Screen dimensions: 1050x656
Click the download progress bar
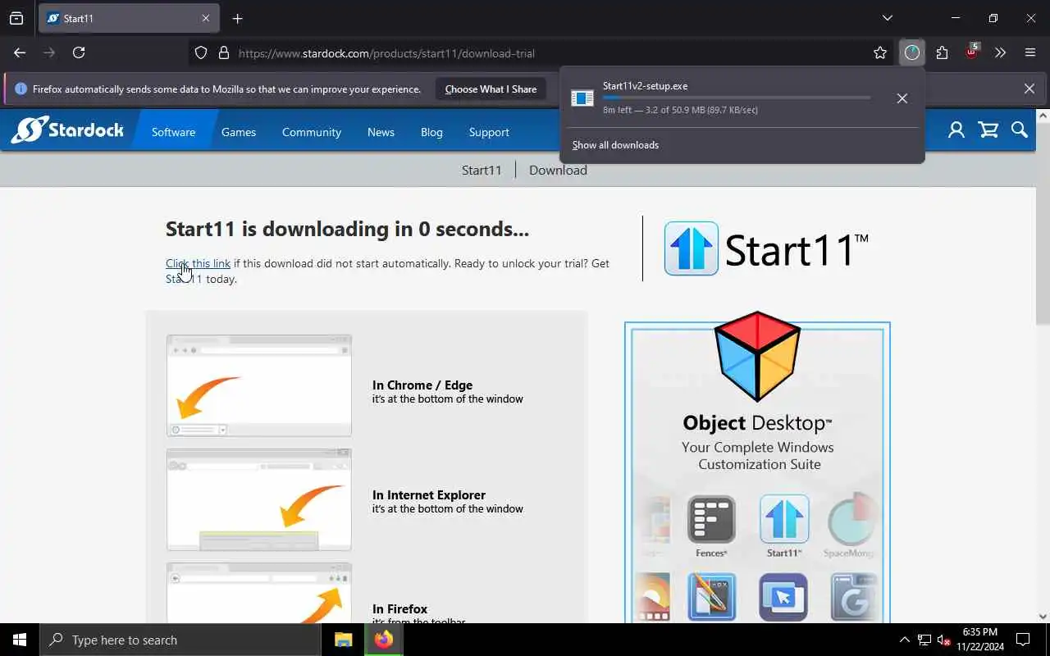tap(736, 98)
